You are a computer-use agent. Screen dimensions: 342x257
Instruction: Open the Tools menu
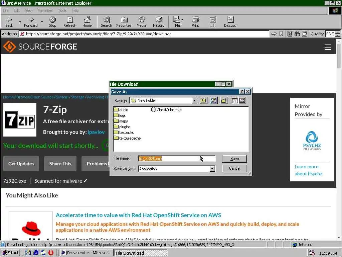[x=62, y=10]
